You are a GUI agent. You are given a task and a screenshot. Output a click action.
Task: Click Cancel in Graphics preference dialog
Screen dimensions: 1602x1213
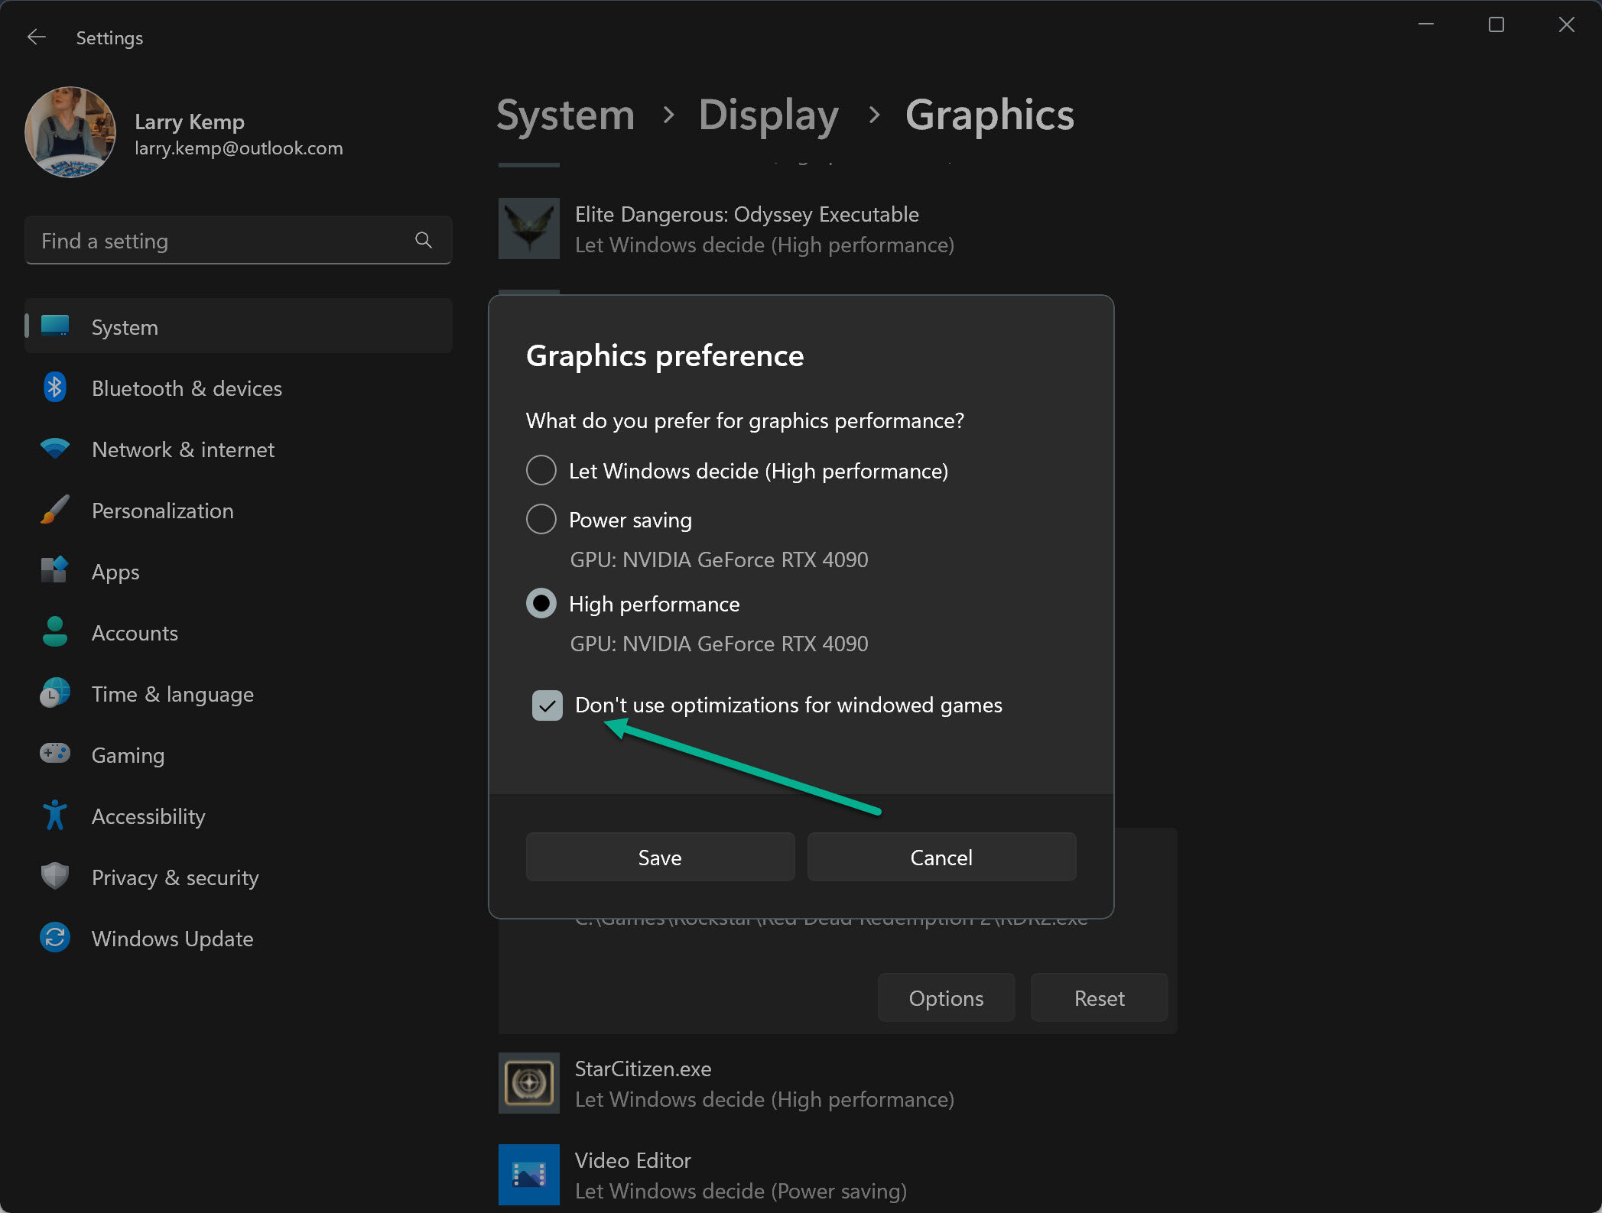coord(941,857)
